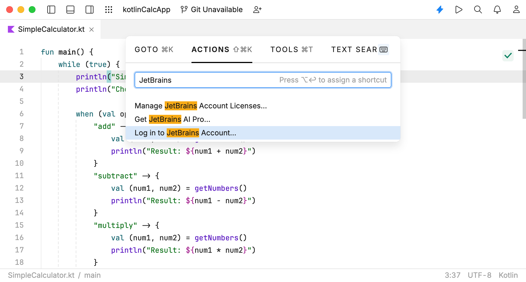Toggle the right panel visibility
The image size is (526, 282).
[x=89, y=9]
